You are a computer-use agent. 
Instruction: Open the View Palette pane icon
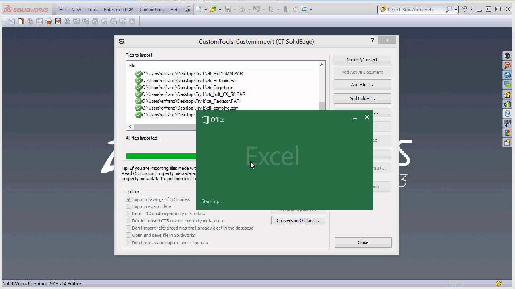507,123
